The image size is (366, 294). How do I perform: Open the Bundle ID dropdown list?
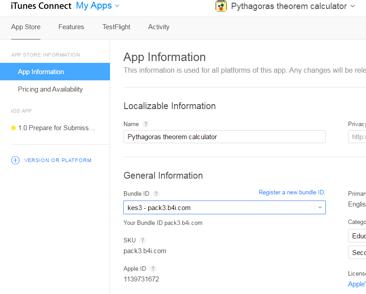320,207
